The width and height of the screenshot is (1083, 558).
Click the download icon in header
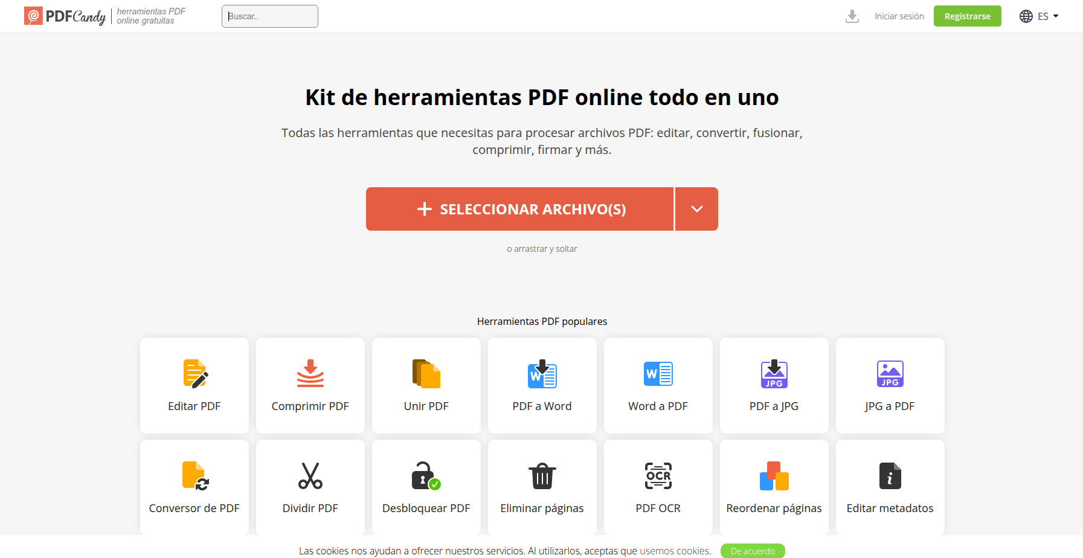[x=852, y=16]
